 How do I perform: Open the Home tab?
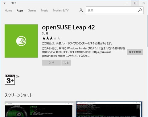[x=8, y=10]
